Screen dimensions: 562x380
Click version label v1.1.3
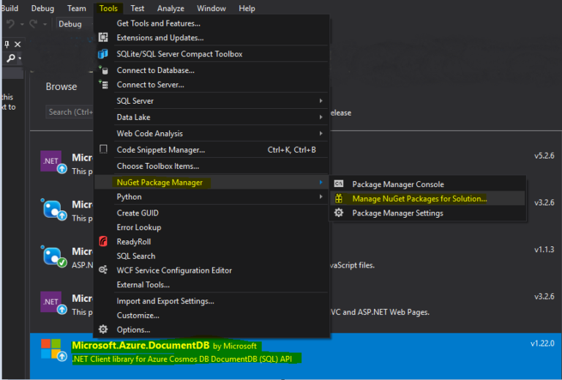[544, 249]
